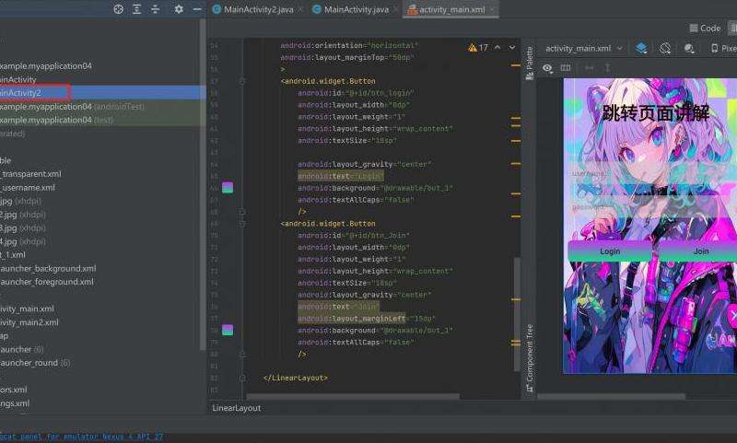737x443 pixels.
Task: Click the design surface layers icon
Action: click(x=641, y=48)
